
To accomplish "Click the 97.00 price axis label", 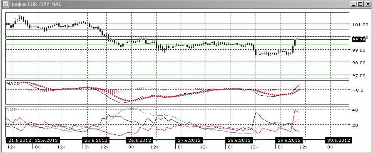I will coord(361,75).
